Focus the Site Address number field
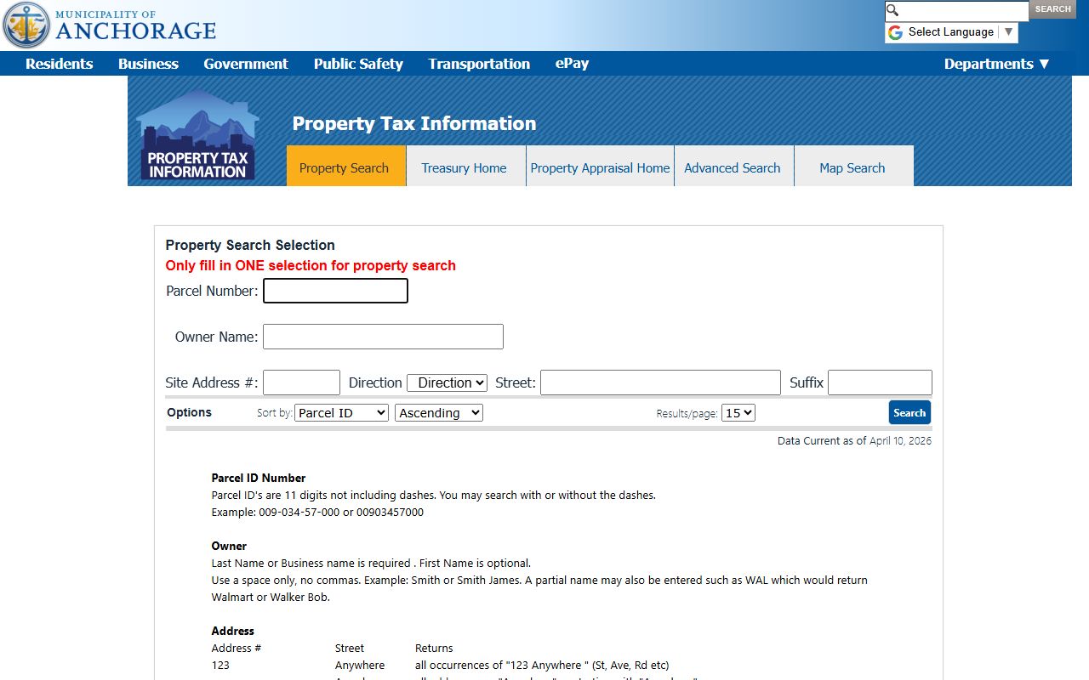The width and height of the screenshot is (1089, 680). (x=301, y=382)
